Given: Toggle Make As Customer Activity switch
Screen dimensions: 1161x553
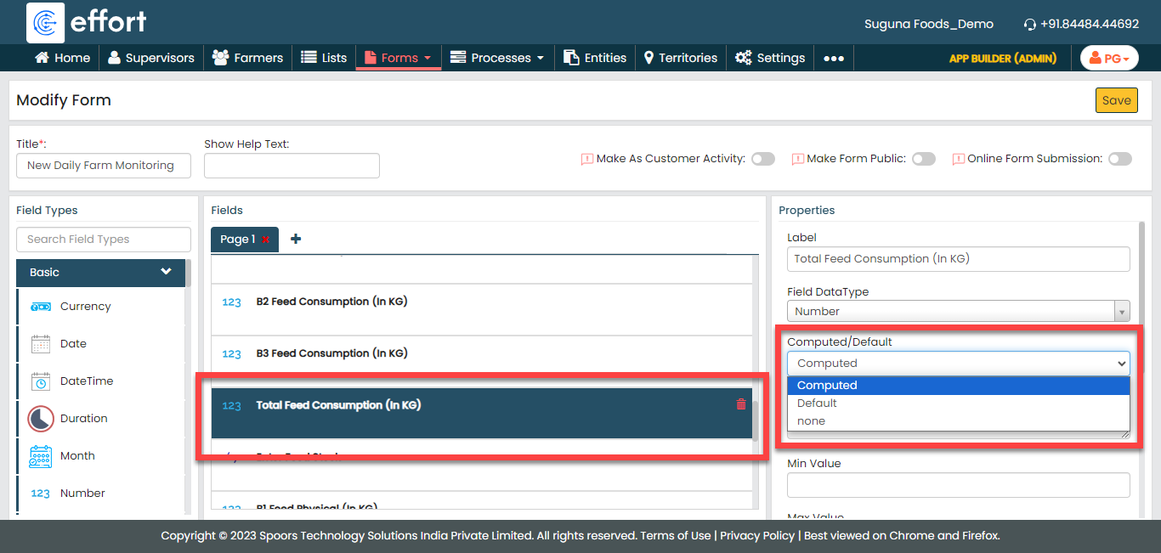Looking at the screenshot, I should click(x=762, y=159).
